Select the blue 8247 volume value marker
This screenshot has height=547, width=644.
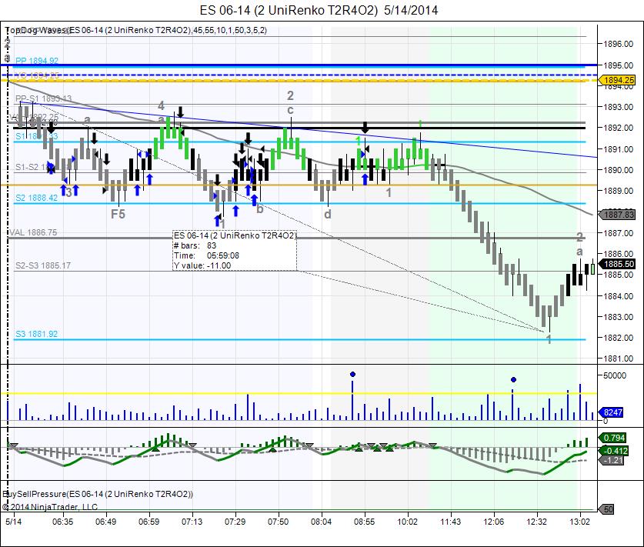click(x=612, y=412)
